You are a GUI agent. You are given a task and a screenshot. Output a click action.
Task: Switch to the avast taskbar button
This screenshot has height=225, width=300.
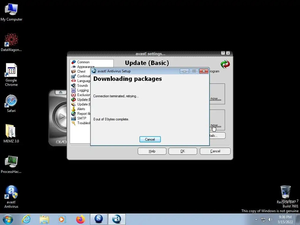117,219
